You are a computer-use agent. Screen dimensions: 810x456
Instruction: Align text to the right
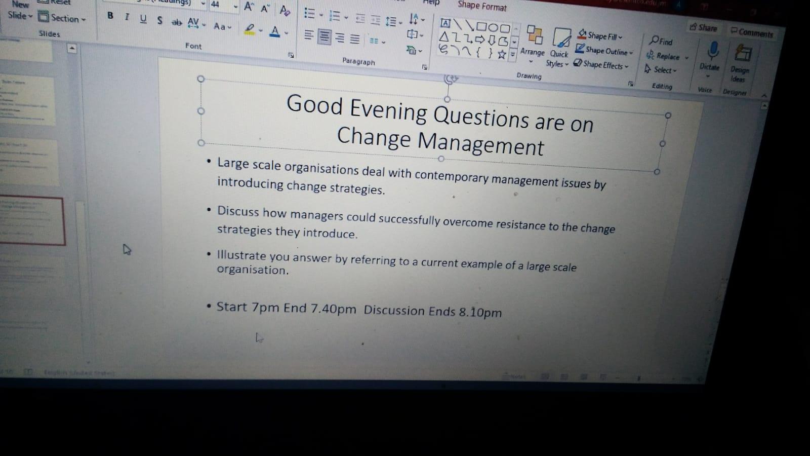click(340, 38)
